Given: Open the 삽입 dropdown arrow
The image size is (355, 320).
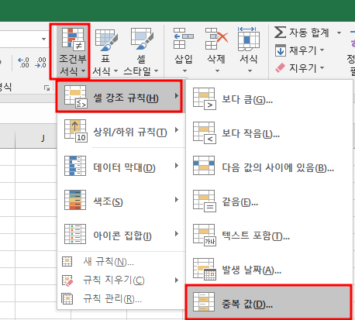Looking at the screenshot, I should [x=184, y=71].
